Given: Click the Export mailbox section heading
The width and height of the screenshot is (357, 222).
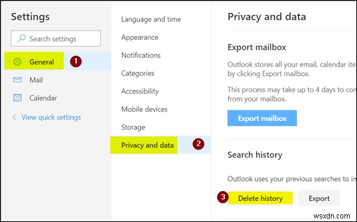Looking at the screenshot, I should tap(256, 47).
